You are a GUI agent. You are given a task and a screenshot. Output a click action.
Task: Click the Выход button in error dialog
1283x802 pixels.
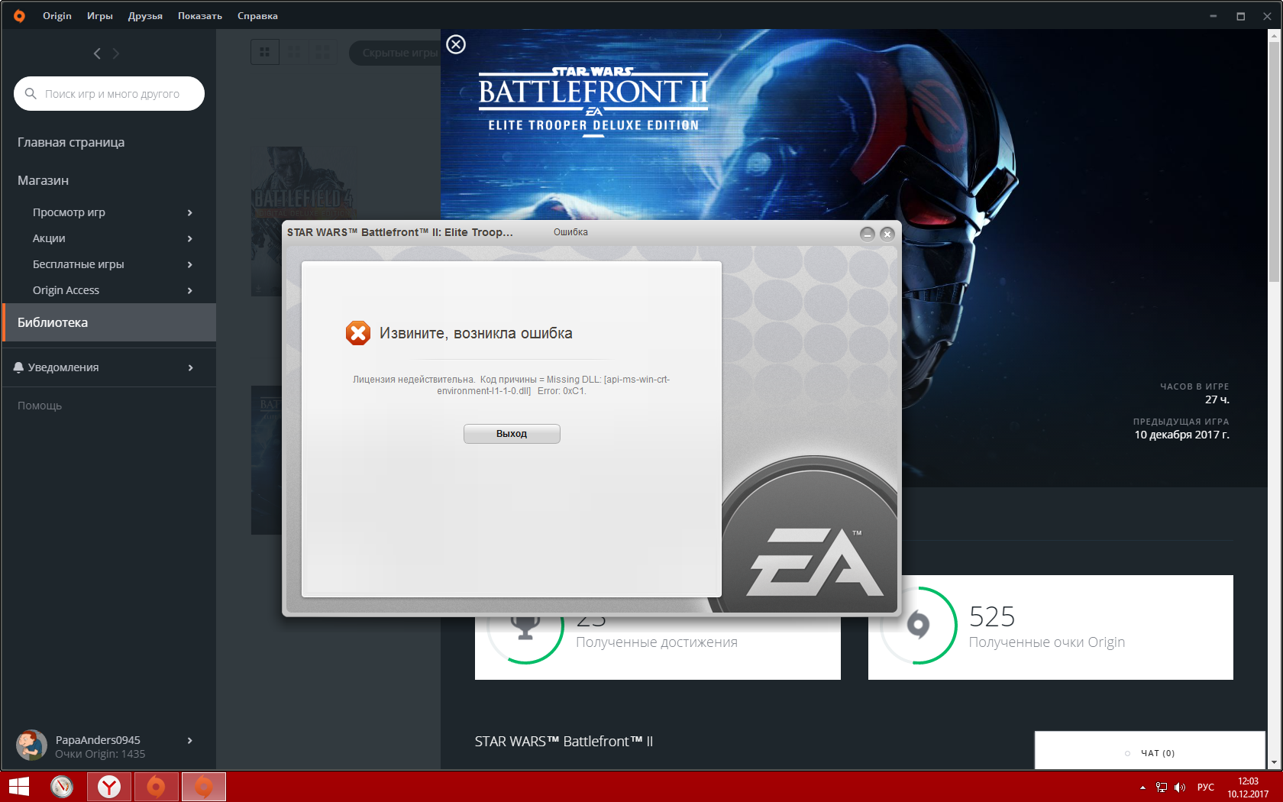tap(512, 434)
